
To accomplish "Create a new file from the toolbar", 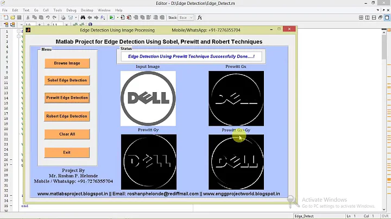I will pos(6,17).
